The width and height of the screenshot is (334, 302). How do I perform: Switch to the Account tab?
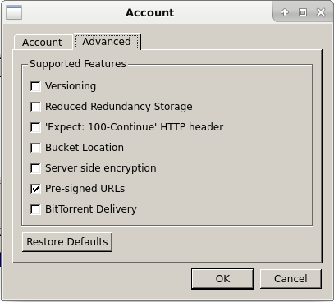(x=43, y=43)
